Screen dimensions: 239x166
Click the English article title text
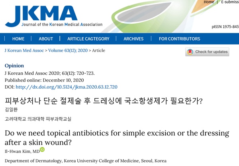pos(117,138)
